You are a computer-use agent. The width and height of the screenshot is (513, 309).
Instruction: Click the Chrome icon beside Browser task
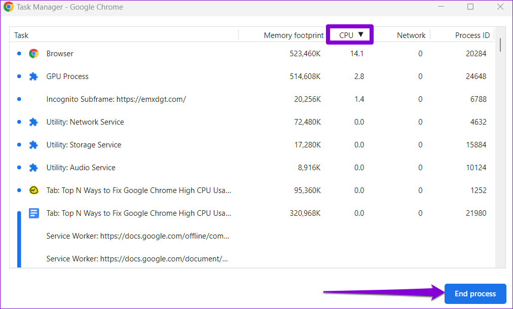[x=34, y=54]
